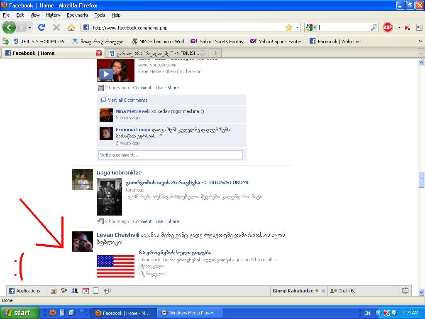
Task: Close the Facebook | Home tab
Action: click(x=99, y=53)
